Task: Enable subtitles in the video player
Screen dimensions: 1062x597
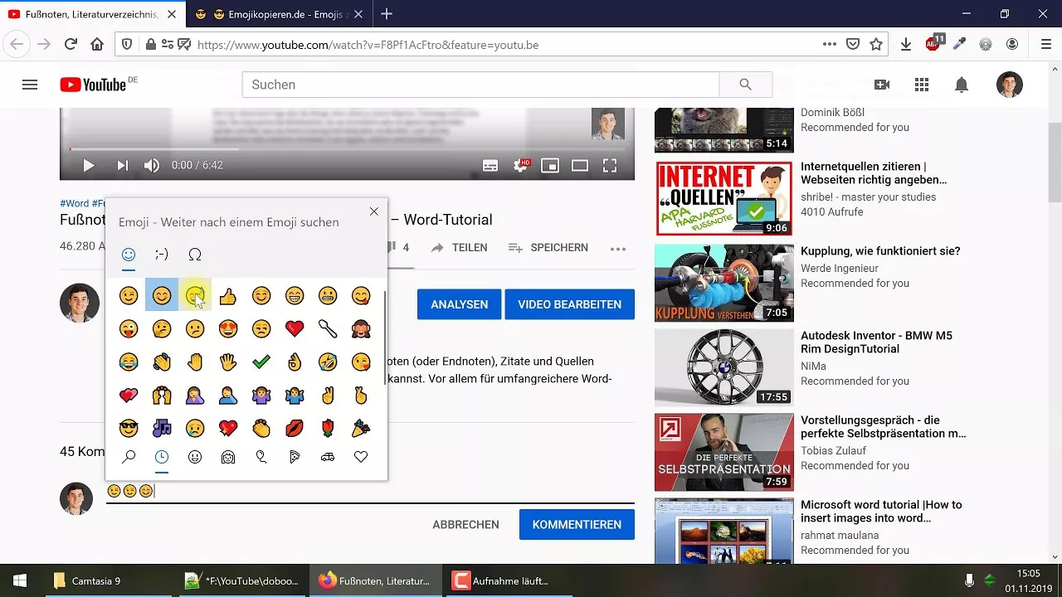Action: [492, 165]
